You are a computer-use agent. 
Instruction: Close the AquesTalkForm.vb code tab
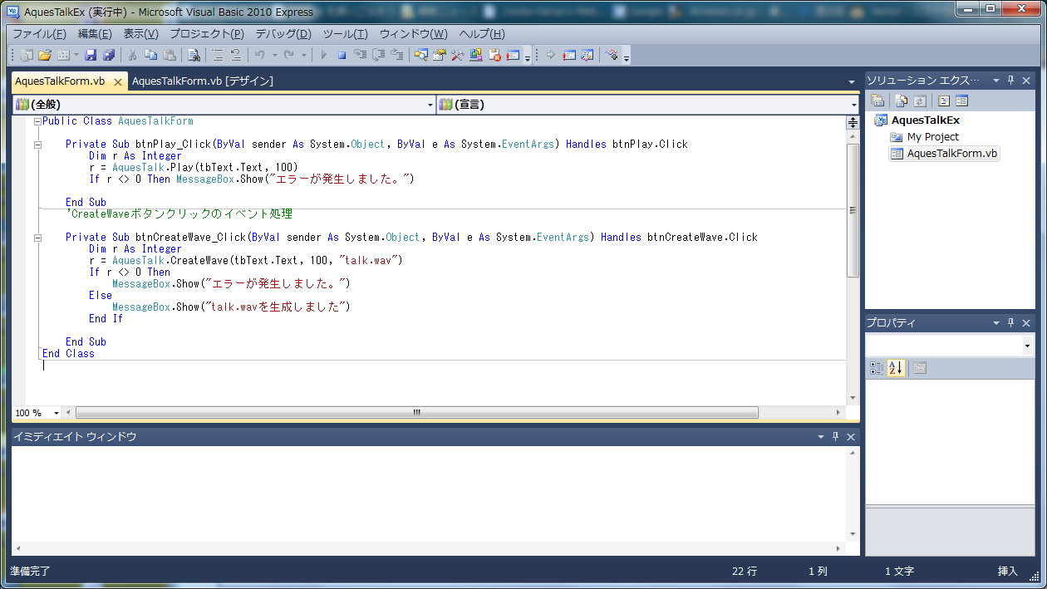[x=117, y=81]
